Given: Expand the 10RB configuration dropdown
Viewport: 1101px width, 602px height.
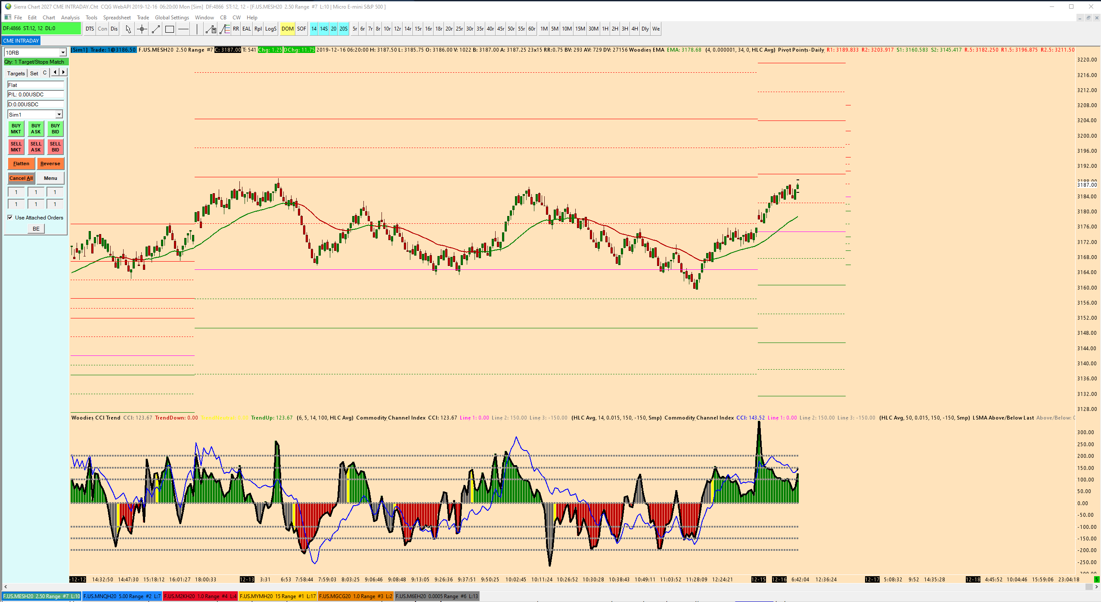Looking at the screenshot, I should point(62,52).
